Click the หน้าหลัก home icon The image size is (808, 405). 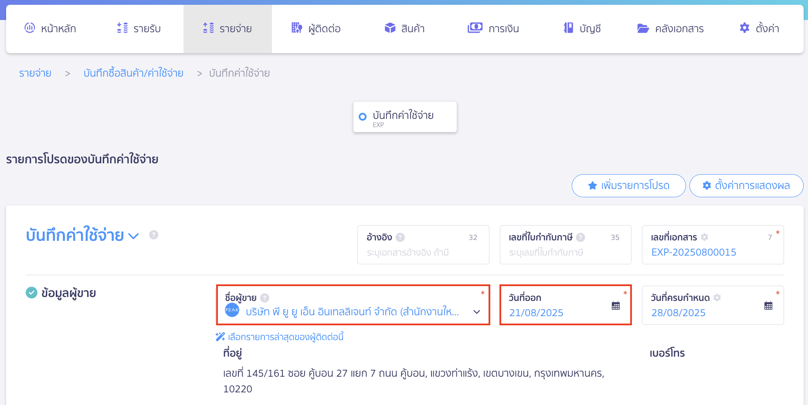30,28
